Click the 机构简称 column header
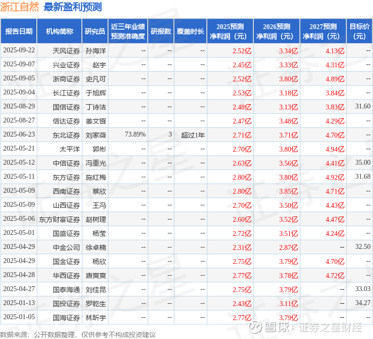 pos(60,31)
